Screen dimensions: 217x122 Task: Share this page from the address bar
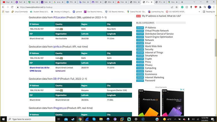(172, 7)
